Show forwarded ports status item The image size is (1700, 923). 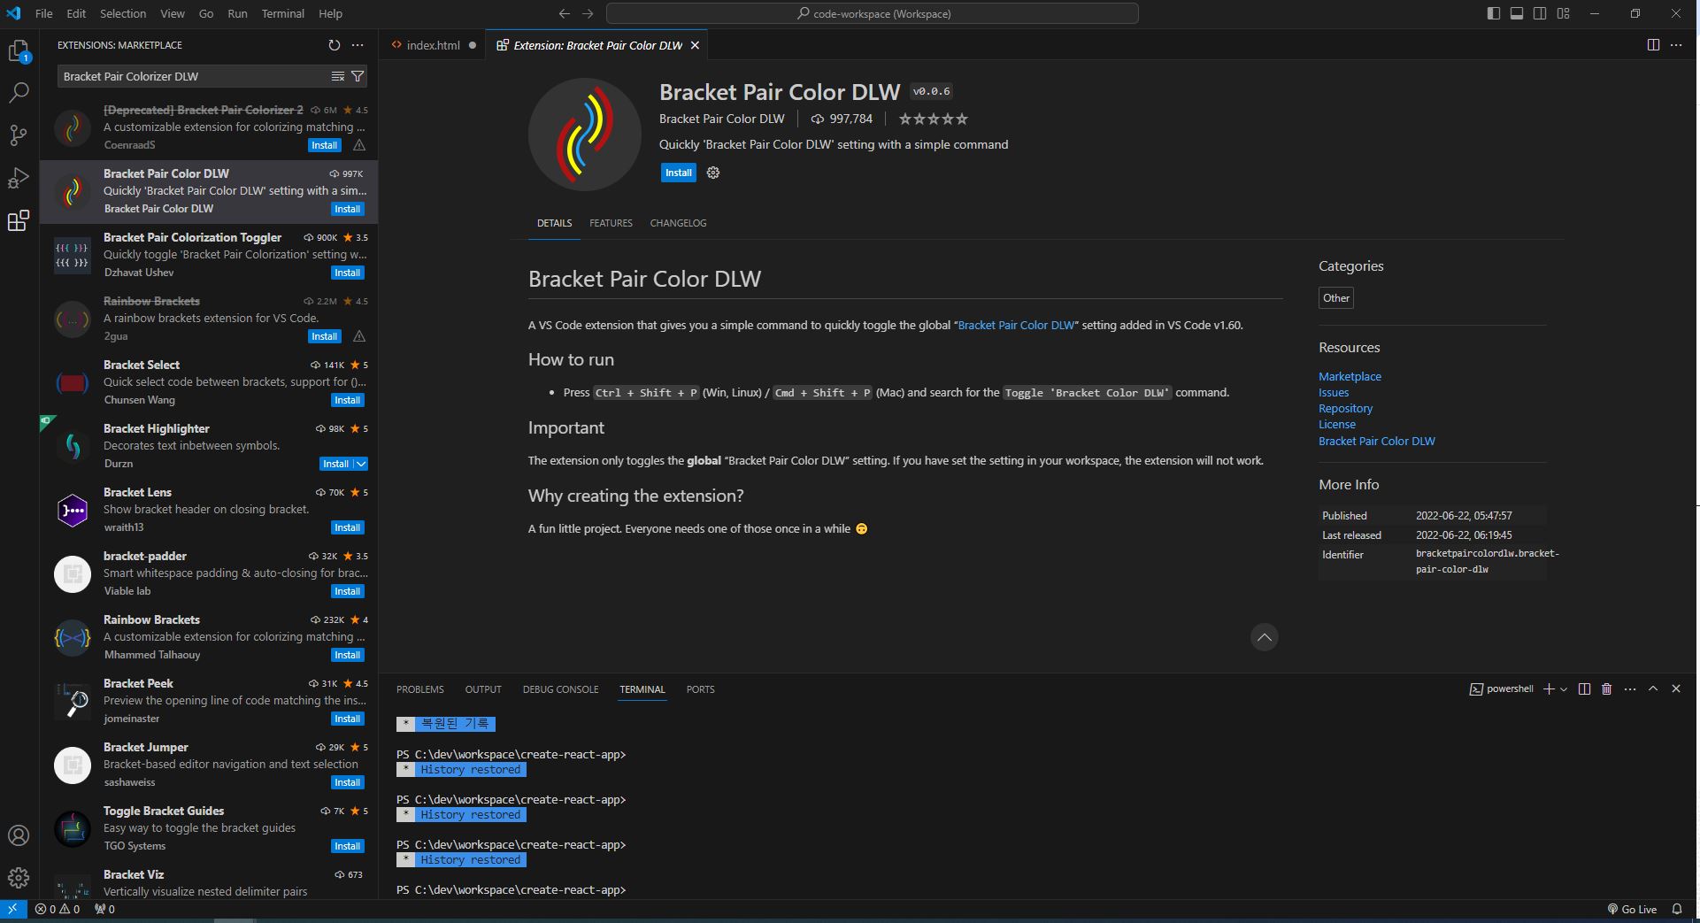104,909
